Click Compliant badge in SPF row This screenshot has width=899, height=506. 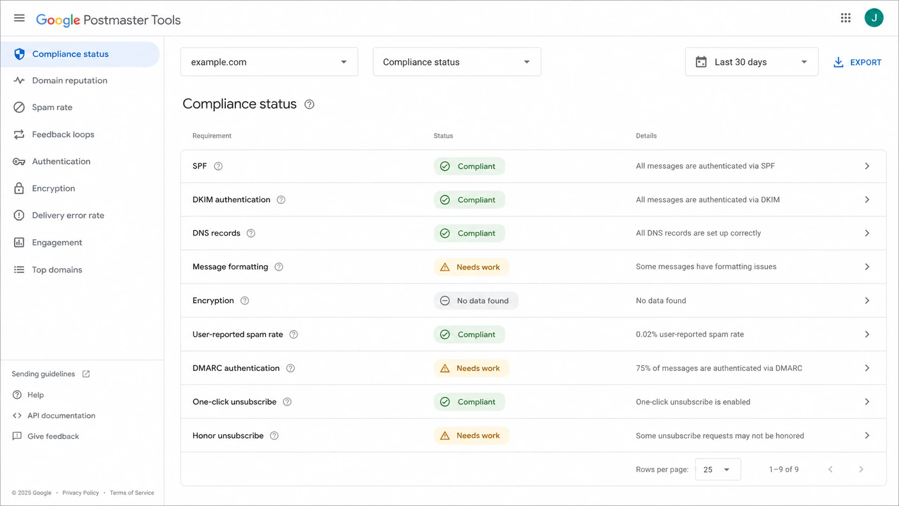(x=469, y=166)
